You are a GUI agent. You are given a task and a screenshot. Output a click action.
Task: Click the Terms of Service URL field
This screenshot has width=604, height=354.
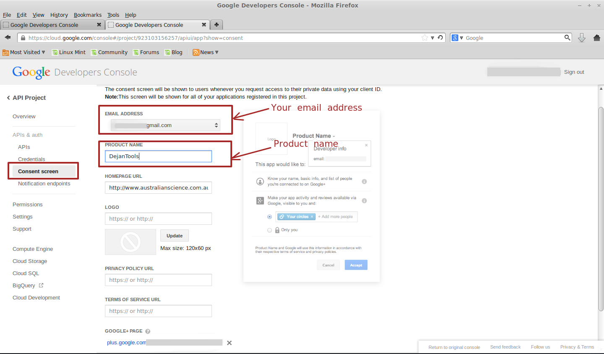pos(158,311)
